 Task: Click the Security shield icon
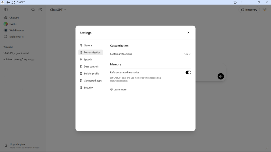click(81, 88)
